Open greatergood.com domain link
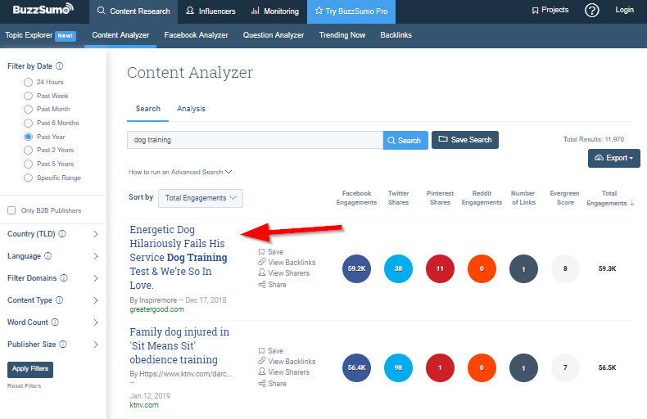 tap(156, 309)
